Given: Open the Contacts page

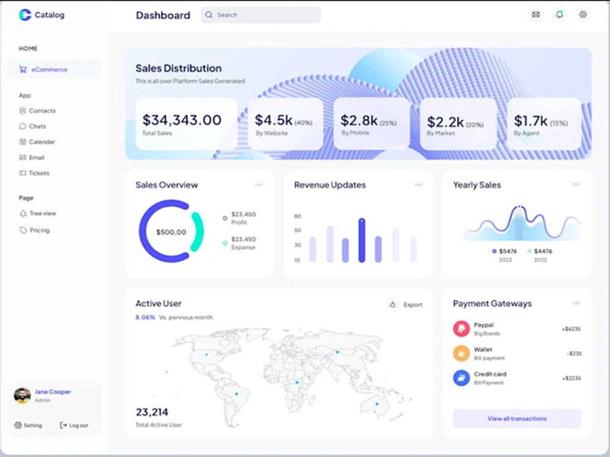Looking at the screenshot, I should click(38, 111).
